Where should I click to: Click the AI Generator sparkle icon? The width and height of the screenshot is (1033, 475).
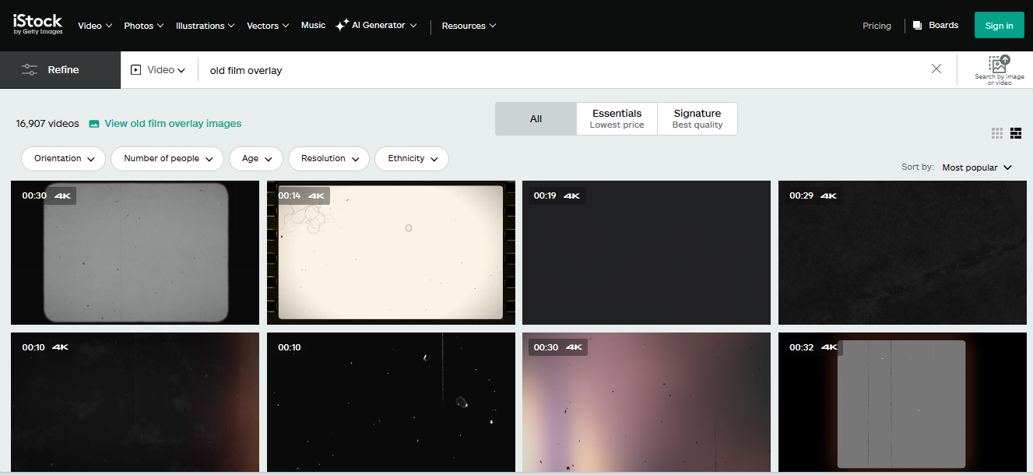[341, 25]
